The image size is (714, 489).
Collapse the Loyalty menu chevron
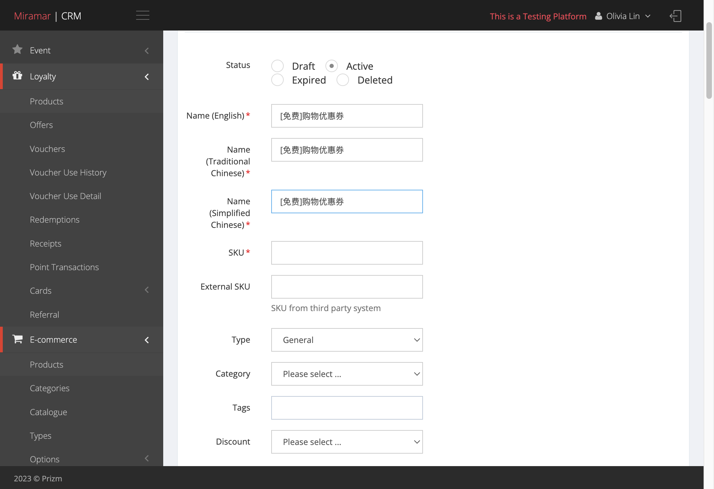147,77
